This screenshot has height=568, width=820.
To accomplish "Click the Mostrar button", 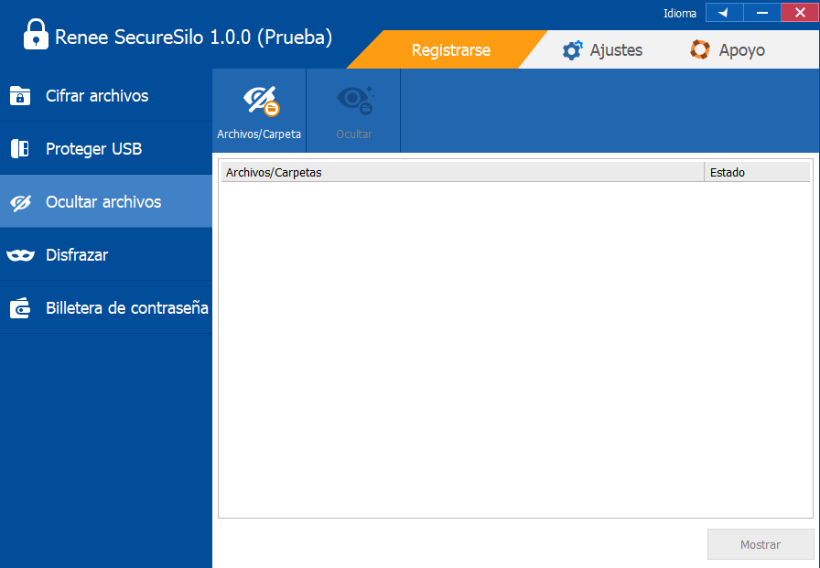I will pos(761,544).
